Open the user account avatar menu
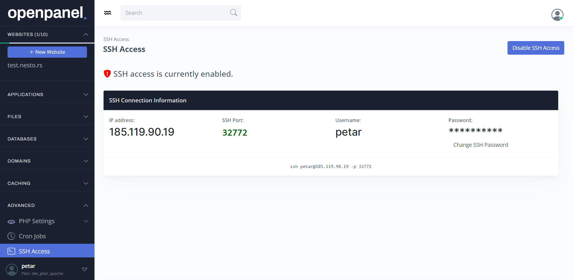 point(557,14)
